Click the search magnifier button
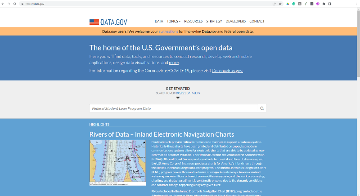 [262, 108]
